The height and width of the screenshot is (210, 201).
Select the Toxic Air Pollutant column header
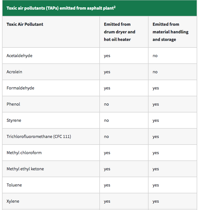point(25,24)
